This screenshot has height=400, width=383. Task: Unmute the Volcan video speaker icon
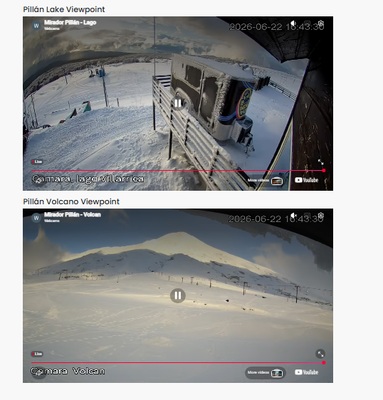[x=294, y=216]
